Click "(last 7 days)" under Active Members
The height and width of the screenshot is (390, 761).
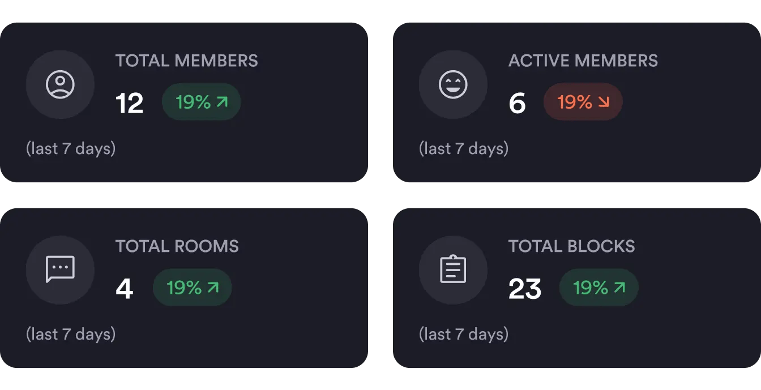click(463, 149)
